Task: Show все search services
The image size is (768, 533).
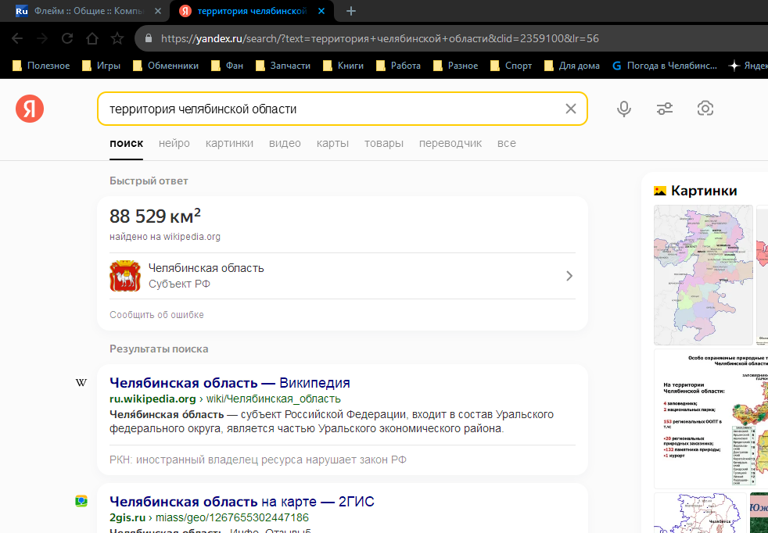Action: click(507, 143)
